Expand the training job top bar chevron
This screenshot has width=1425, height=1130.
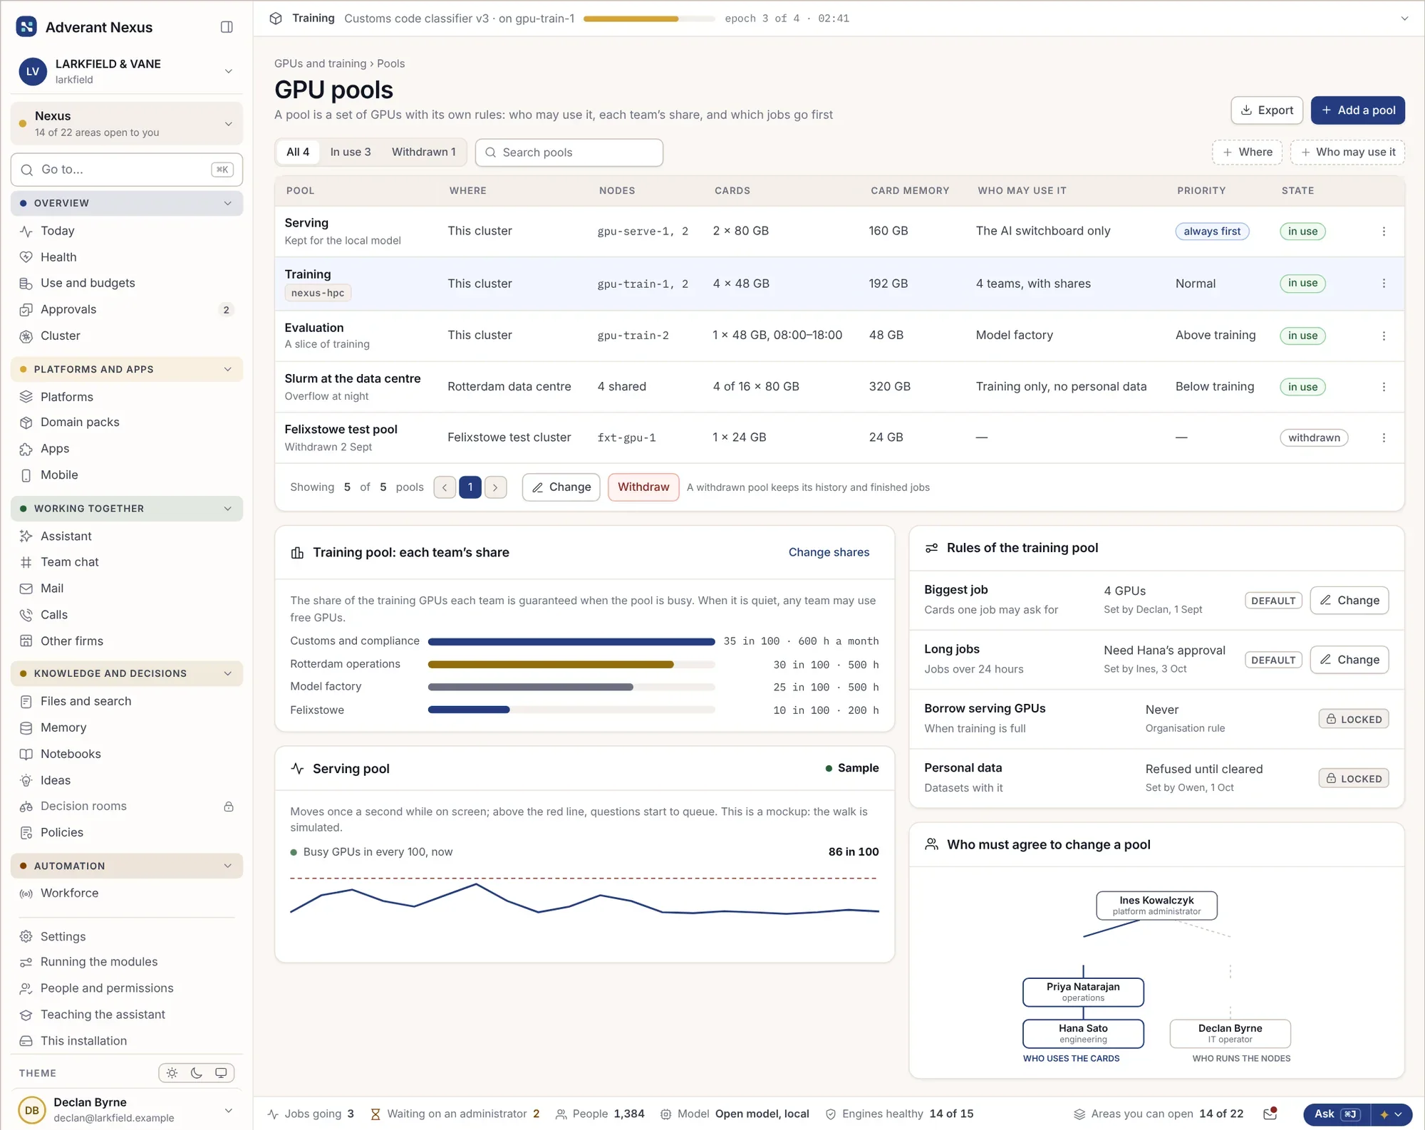[1404, 19]
